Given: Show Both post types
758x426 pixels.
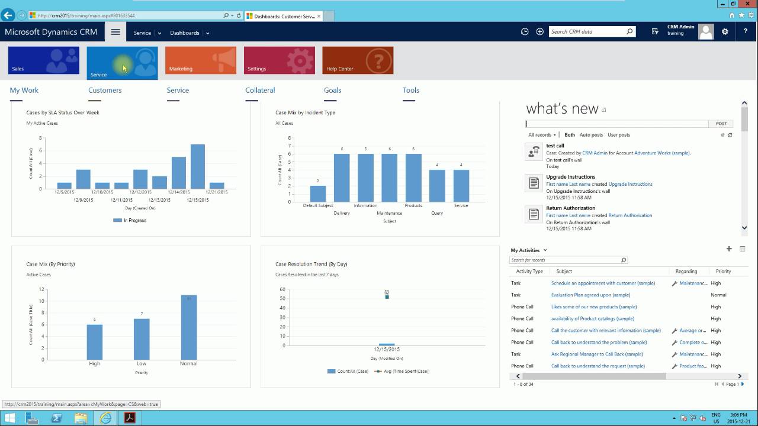Looking at the screenshot, I should [570, 135].
